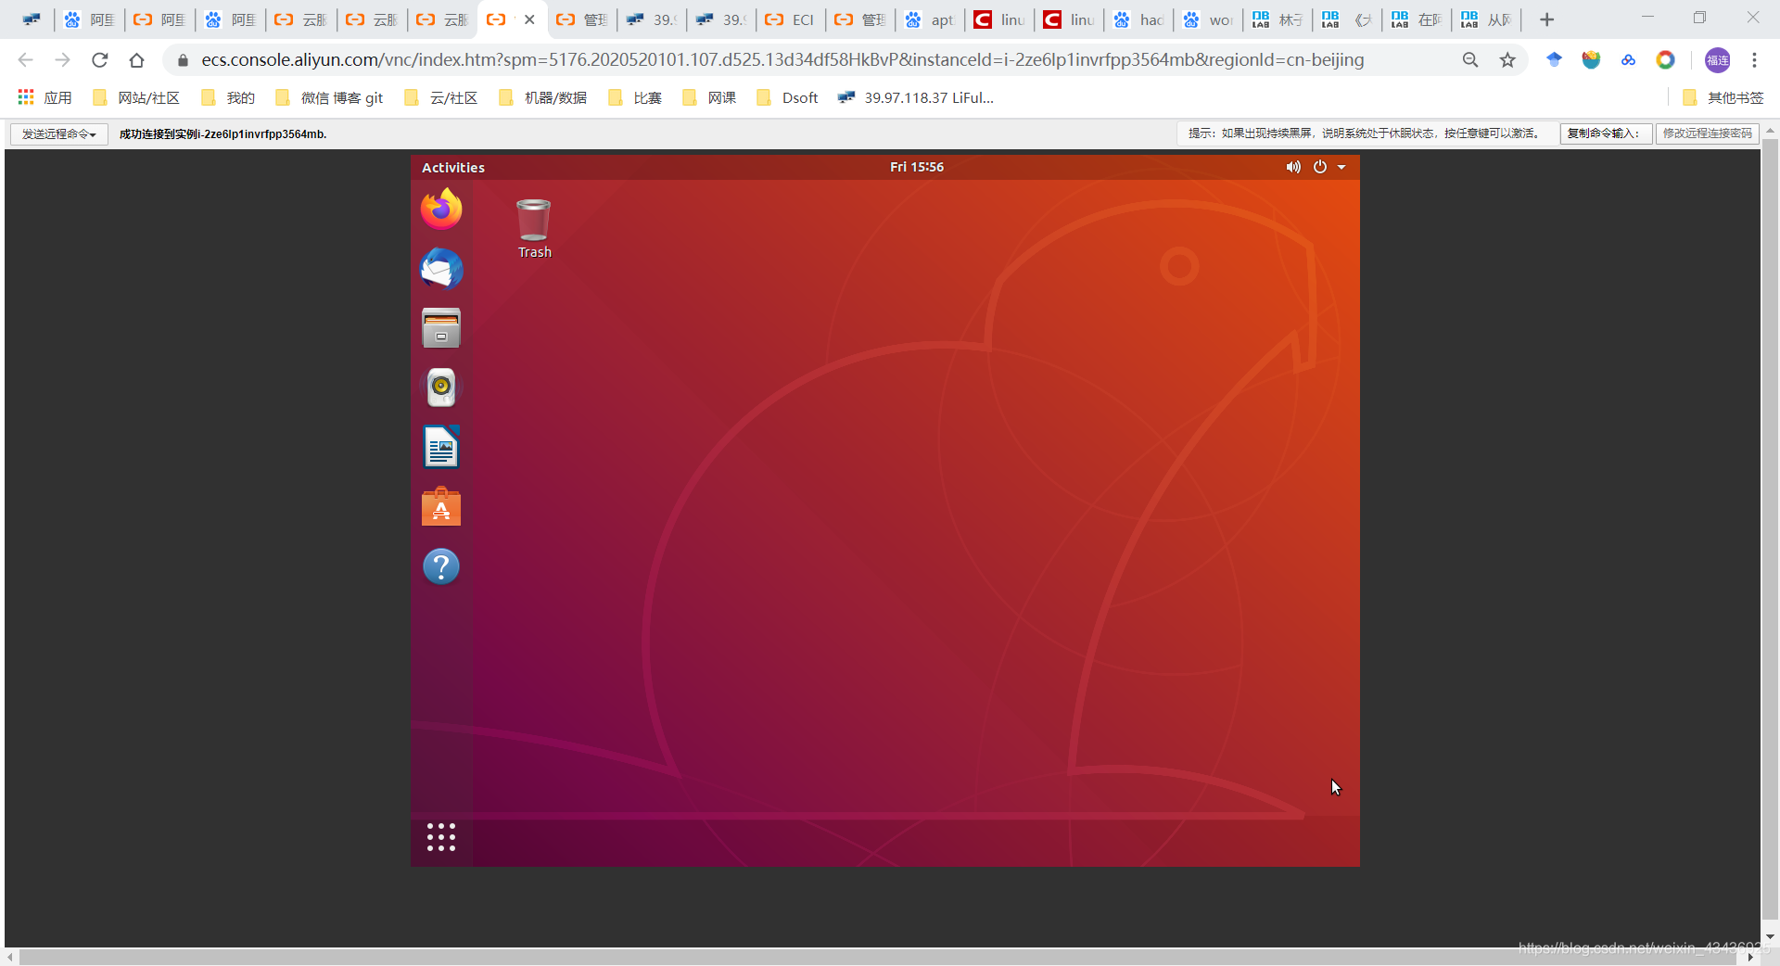Open Ubuntu Software store from the dock
The image size is (1780, 966).
[x=440, y=506]
